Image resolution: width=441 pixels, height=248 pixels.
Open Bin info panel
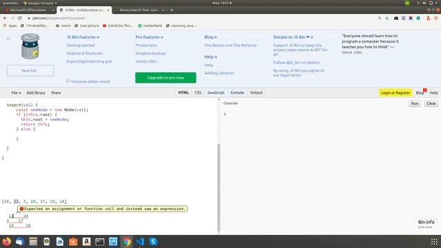[426, 224]
